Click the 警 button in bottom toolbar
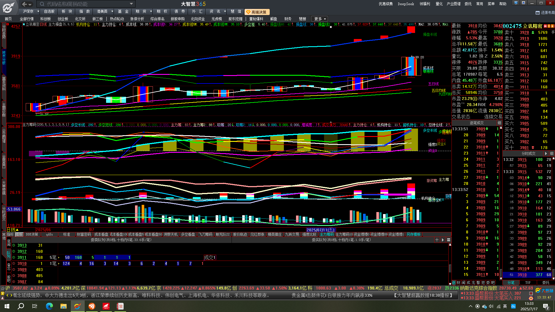555x312 pixels. coord(478,283)
